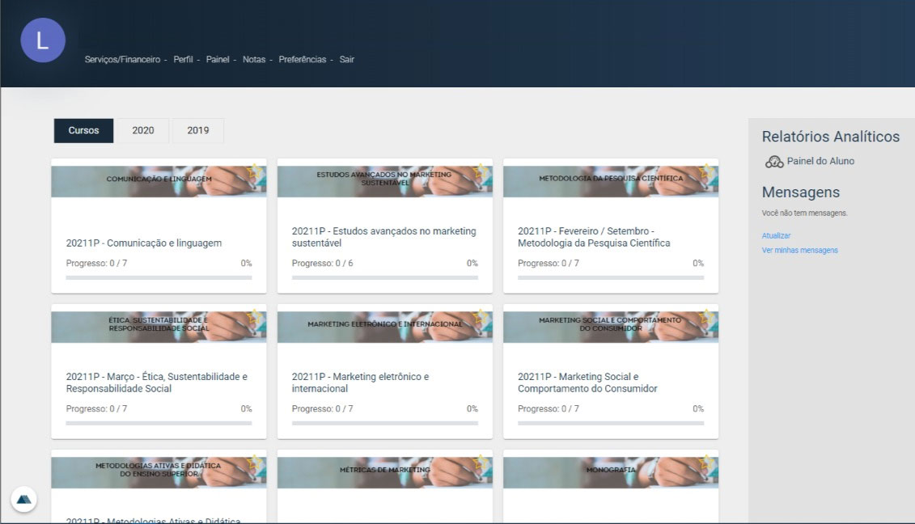Image resolution: width=915 pixels, height=524 pixels.
Task: Click progress bar of Estudos avançados marketing sustentável
Action: (x=384, y=277)
